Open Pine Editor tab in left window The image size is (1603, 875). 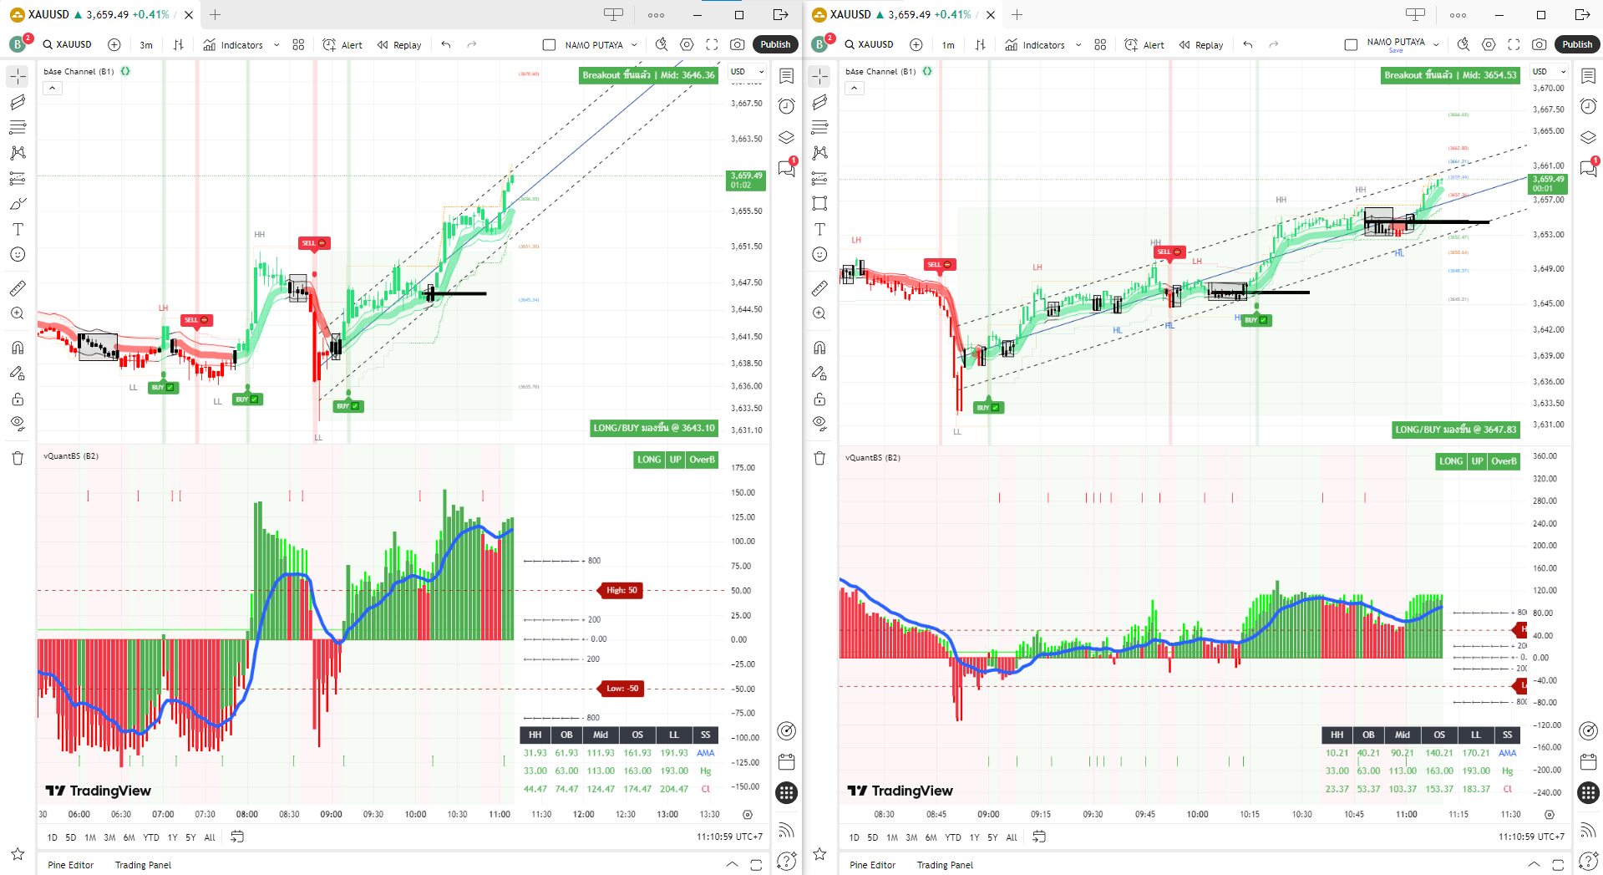(x=70, y=865)
